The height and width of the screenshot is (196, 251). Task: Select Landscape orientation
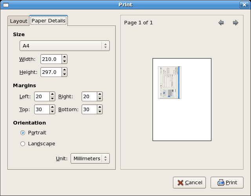click(x=23, y=144)
